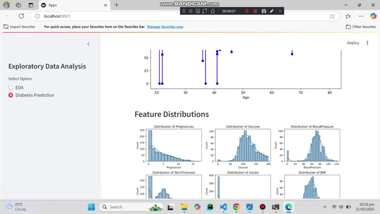Click the Distribution of BloodPressure histogram
Viewport: 380px width, 214px height.
(x=308, y=147)
